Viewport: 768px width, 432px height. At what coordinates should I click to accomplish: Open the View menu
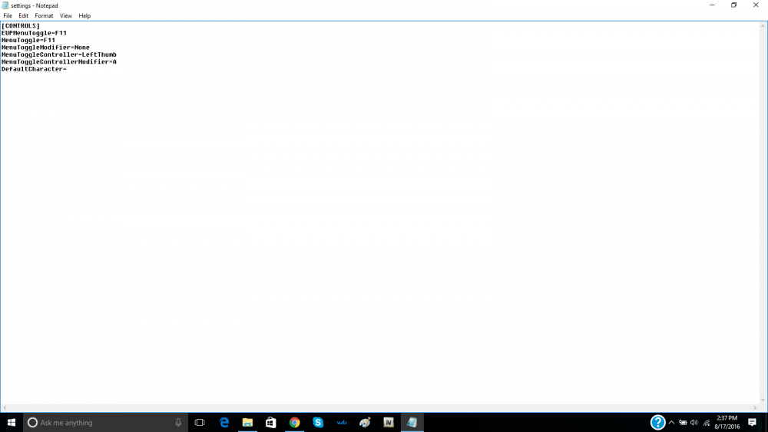(65, 15)
